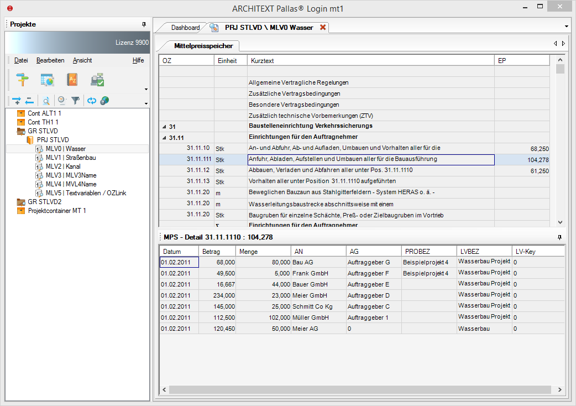The height and width of the screenshot is (406, 576).
Task: Click the clock history icon
Action: [x=62, y=100]
